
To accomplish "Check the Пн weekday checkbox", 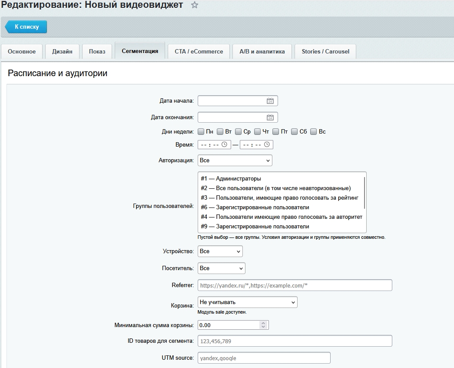I will pyautogui.click(x=201, y=132).
